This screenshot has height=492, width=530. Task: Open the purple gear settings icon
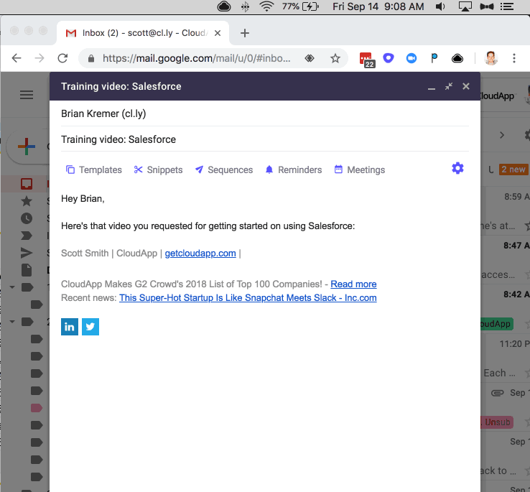(x=457, y=168)
